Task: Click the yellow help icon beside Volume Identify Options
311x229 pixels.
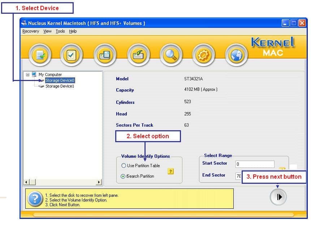Action: (x=170, y=171)
